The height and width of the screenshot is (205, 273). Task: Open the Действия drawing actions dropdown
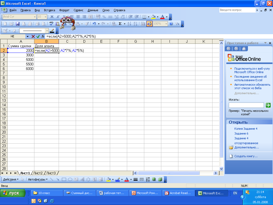(11, 179)
